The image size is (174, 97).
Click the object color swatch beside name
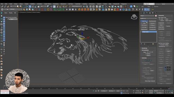[156, 16]
